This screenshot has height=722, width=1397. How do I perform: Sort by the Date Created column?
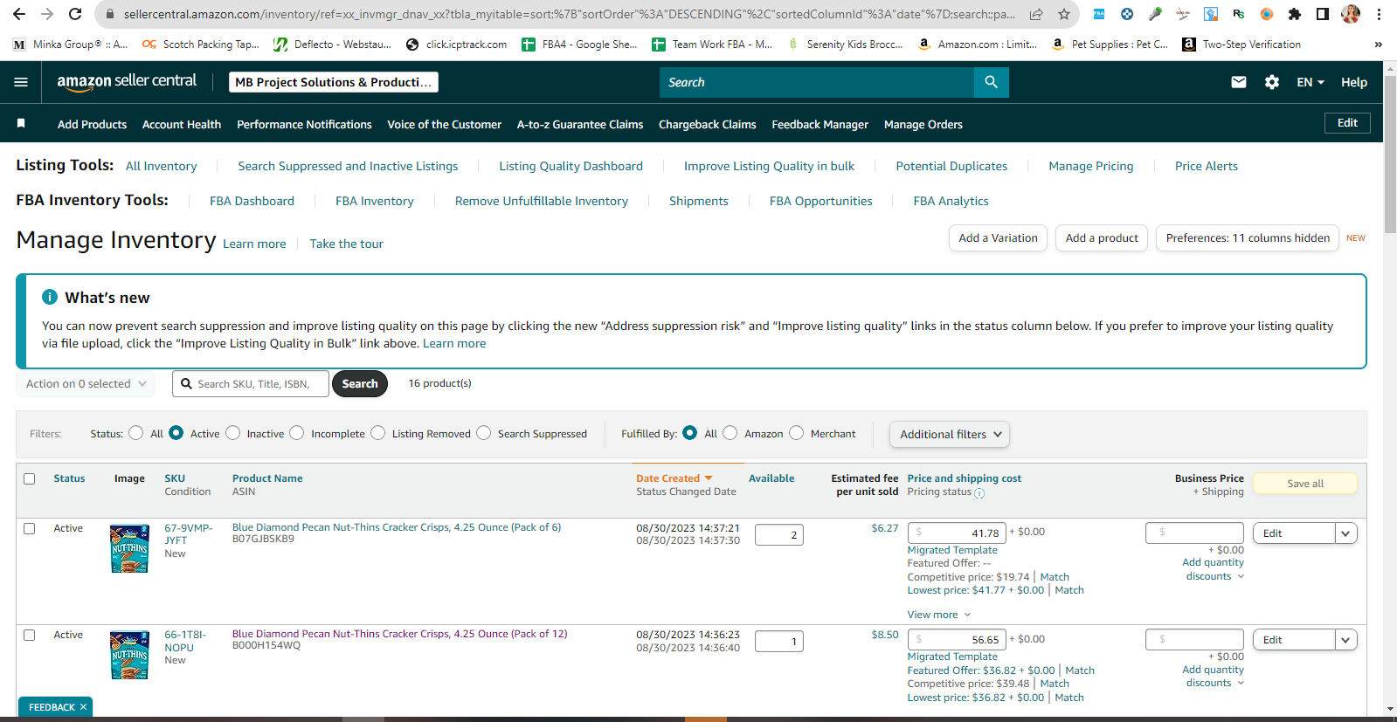[674, 478]
